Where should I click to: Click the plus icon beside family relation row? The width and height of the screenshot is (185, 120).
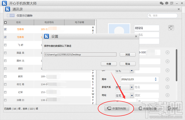pos(167,87)
